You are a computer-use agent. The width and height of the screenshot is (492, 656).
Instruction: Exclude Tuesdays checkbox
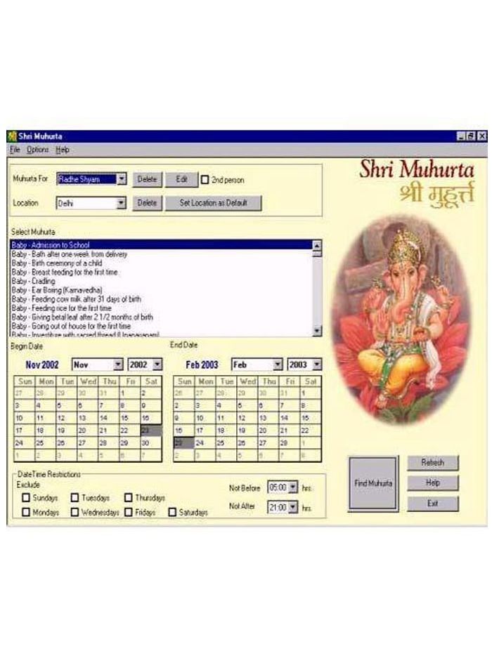(x=75, y=498)
